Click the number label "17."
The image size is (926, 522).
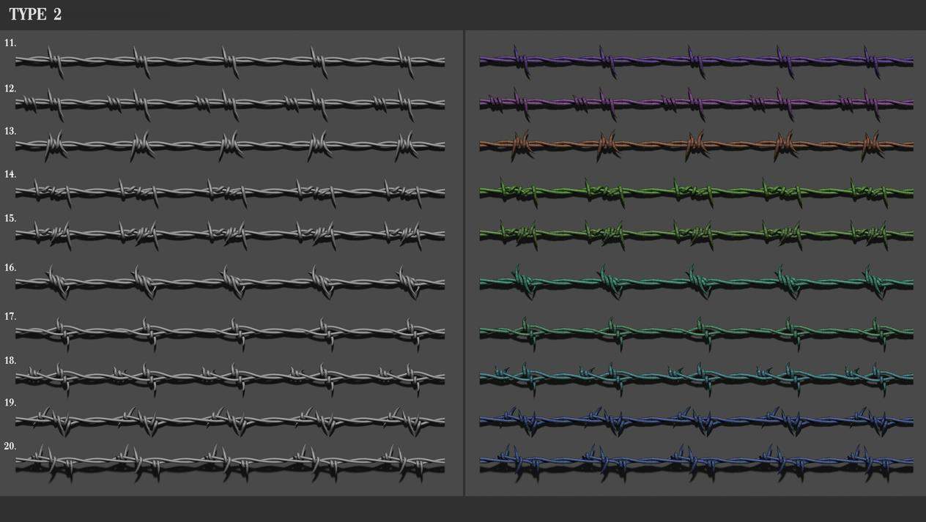click(x=10, y=317)
